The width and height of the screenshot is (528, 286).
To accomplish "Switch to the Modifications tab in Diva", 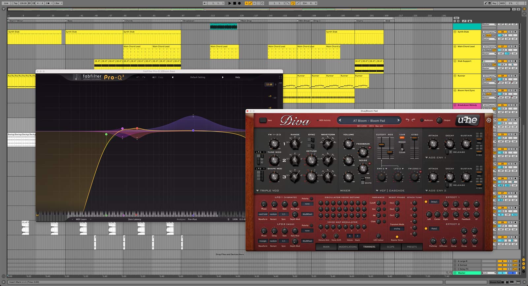I will click(348, 247).
